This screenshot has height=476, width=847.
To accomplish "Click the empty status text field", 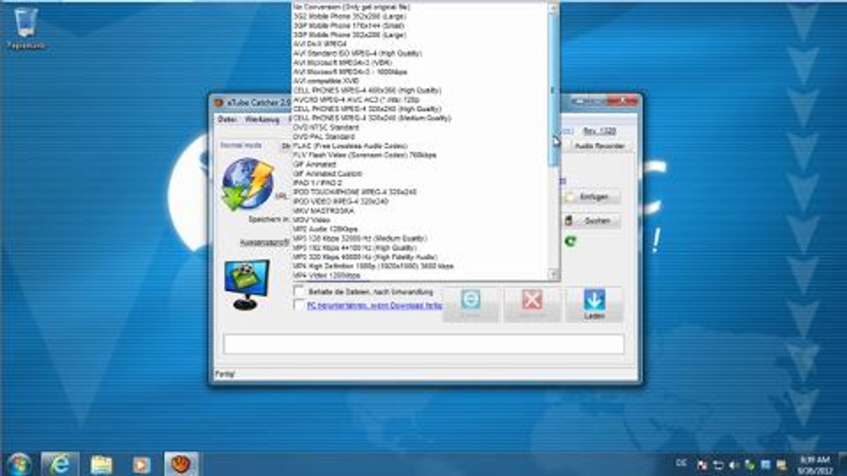I will [x=423, y=344].
